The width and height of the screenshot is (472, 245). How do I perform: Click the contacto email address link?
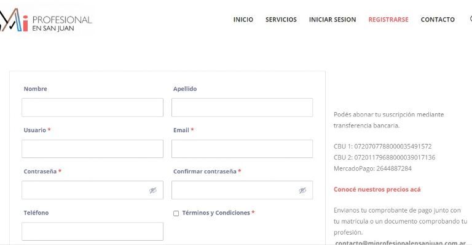[400, 243]
